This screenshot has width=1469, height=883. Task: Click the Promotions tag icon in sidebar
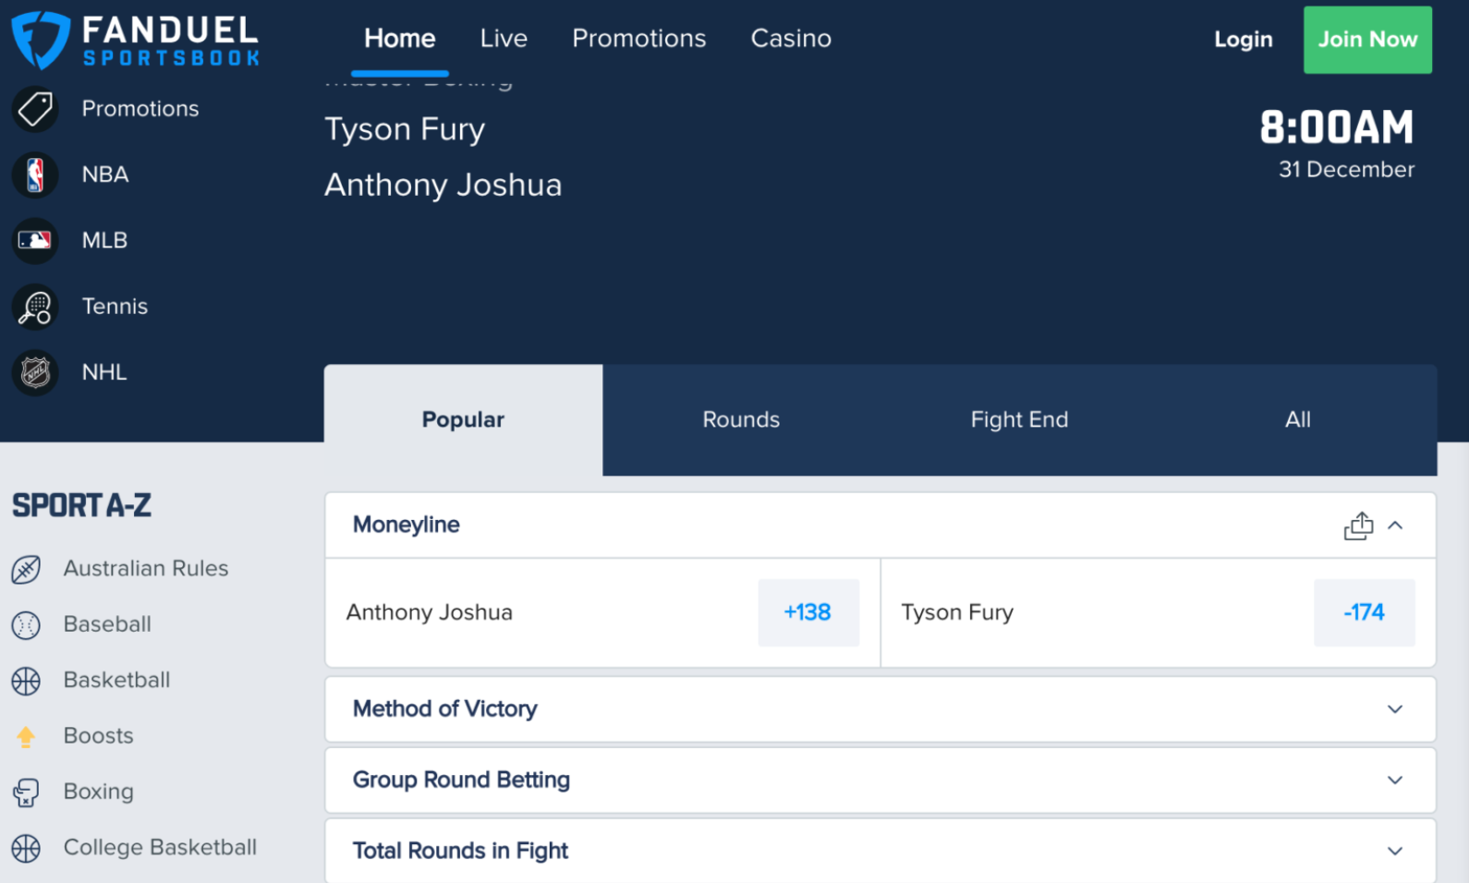35,109
